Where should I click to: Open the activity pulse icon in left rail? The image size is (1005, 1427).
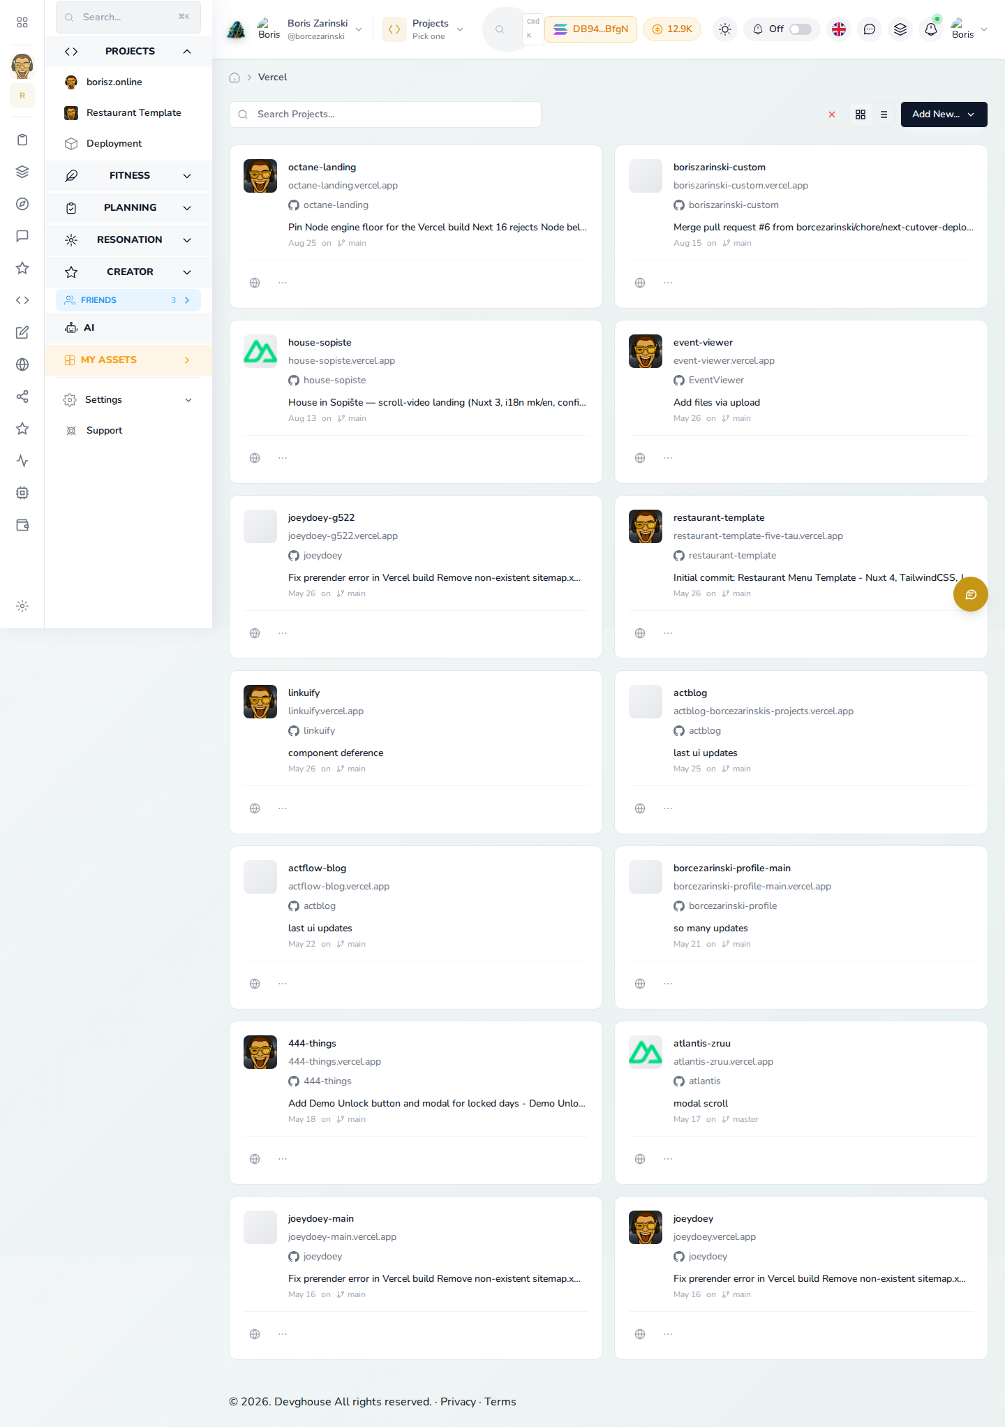(x=22, y=461)
